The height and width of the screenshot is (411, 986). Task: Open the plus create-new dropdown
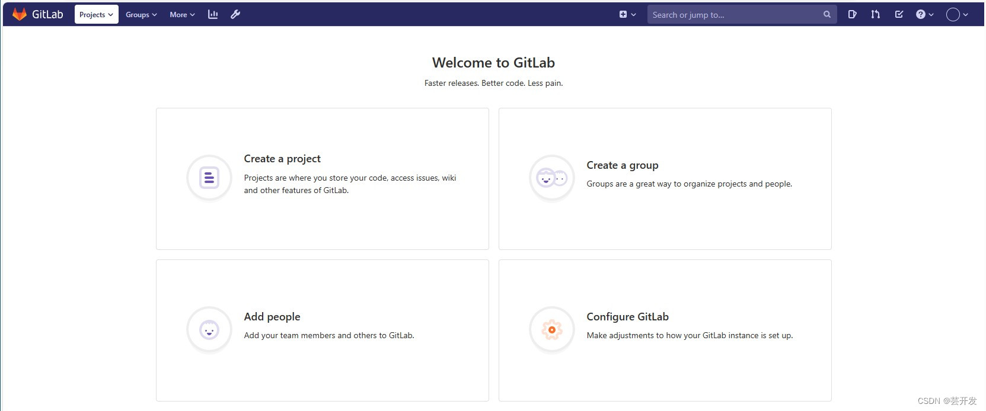pos(627,14)
